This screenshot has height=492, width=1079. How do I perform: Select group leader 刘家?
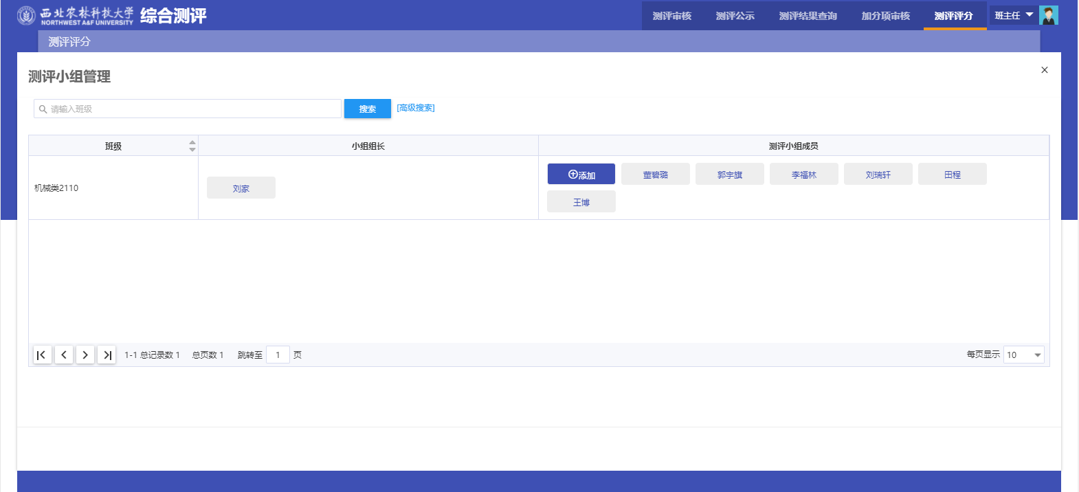point(241,188)
